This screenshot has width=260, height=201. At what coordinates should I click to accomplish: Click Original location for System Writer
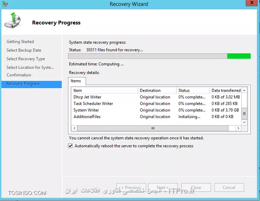point(155,110)
